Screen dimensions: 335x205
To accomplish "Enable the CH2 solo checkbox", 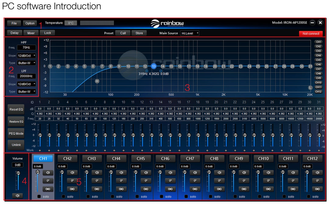I will pos(64,196).
